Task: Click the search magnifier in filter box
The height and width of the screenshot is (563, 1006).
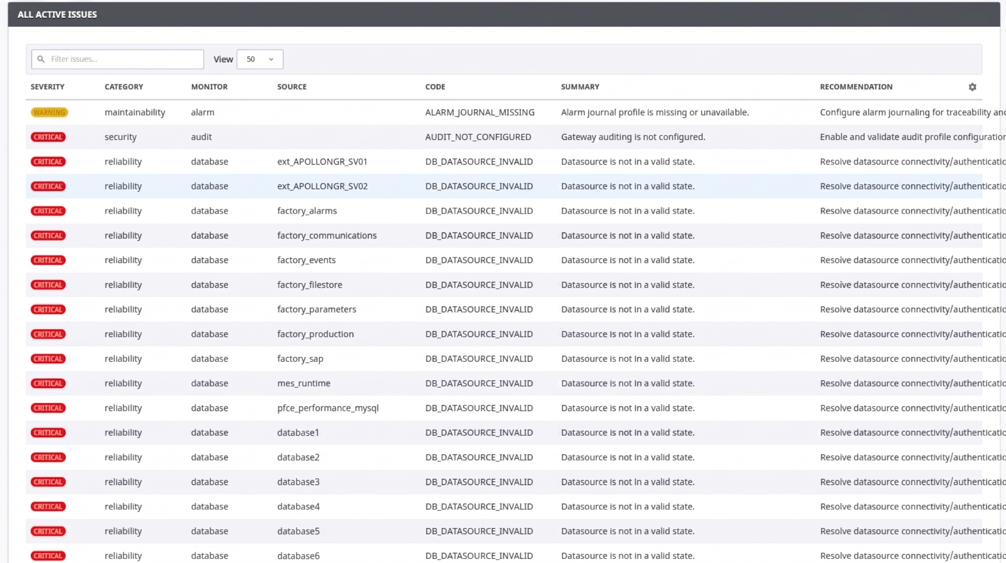Action: [x=41, y=59]
